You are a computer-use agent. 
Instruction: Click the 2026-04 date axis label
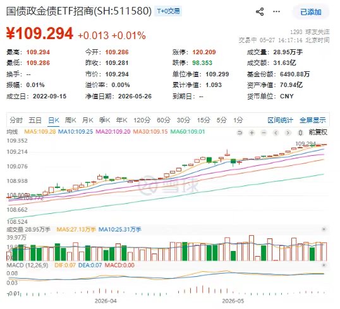pos(106,301)
